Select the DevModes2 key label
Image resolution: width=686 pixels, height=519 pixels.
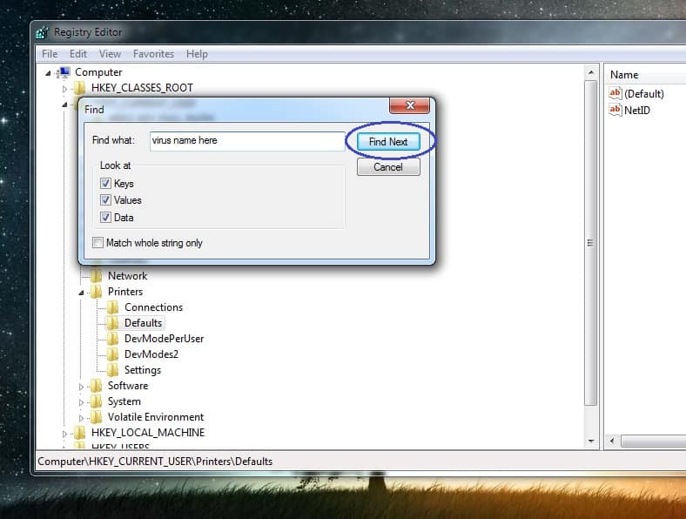point(151,354)
